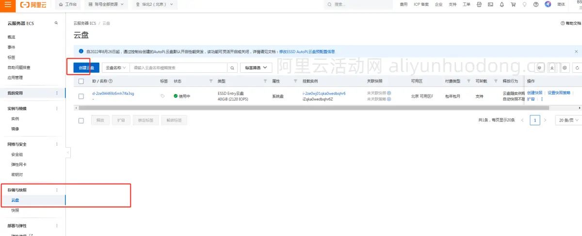582x236 pixels.
Task: Open the 实例与镜像 section options dots
Action: 57,108
